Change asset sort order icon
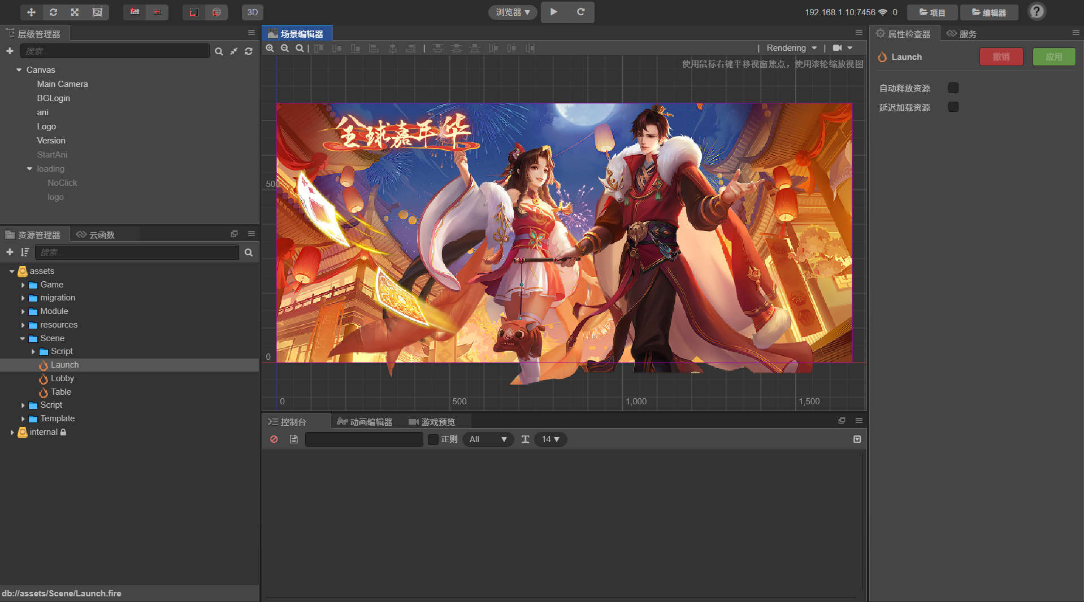The width and height of the screenshot is (1084, 602). coord(24,252)
